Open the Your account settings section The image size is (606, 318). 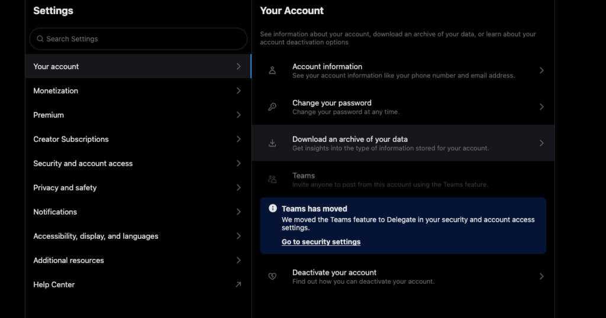[x=138, y=66]
